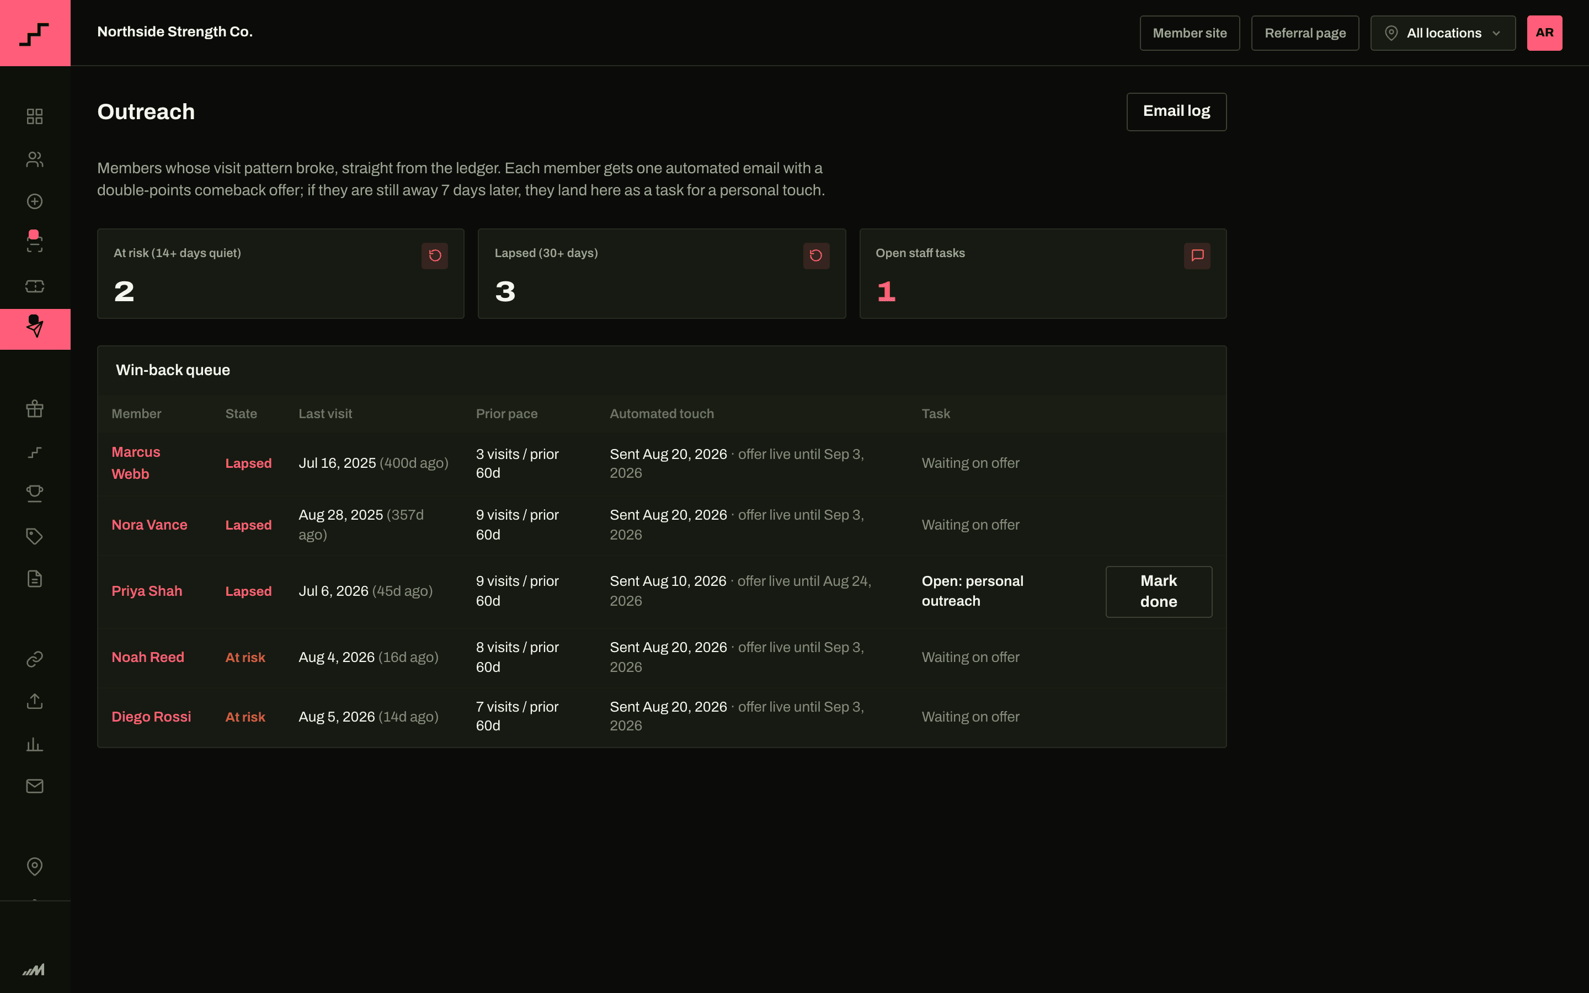Open the ticket icon in sidebar
This screenshot has width=1589, height=993.
[x=35, y=286]
